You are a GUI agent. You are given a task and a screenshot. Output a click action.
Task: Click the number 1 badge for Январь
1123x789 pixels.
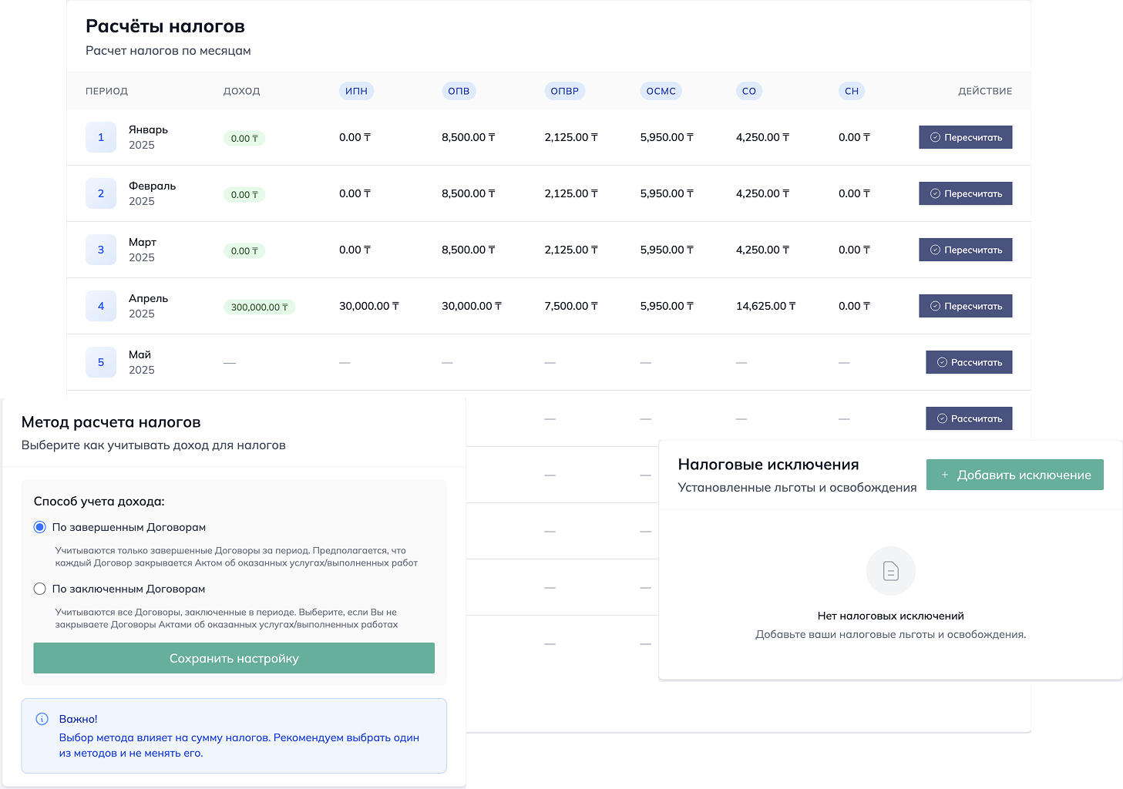coord(101,137)
